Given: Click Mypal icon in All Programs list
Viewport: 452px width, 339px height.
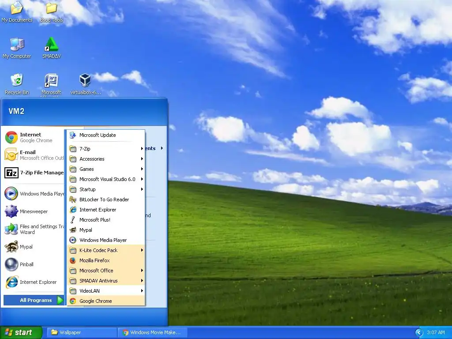Looking at the screenshot, I should tap(73, 230).
